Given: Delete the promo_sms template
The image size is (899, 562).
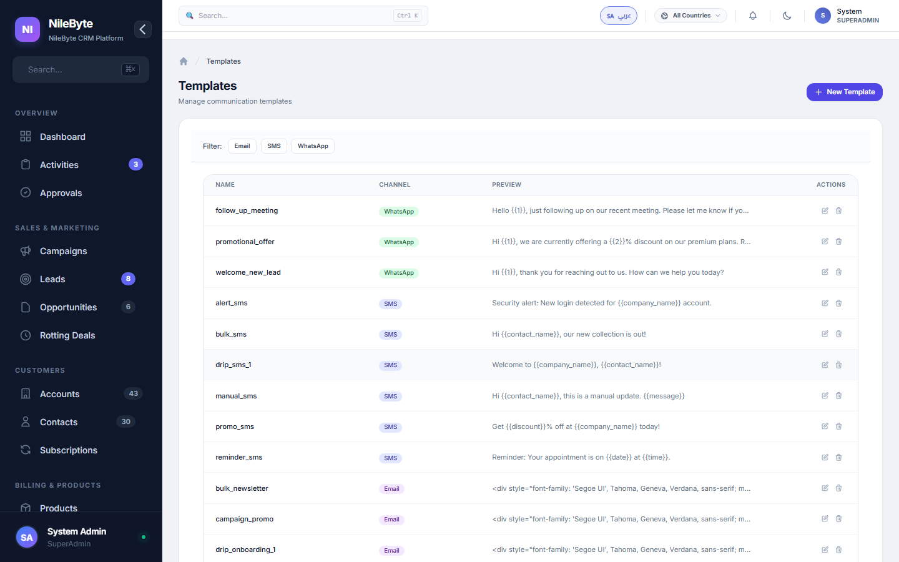Looking at the screenshot, I should (x=838, y=426).
